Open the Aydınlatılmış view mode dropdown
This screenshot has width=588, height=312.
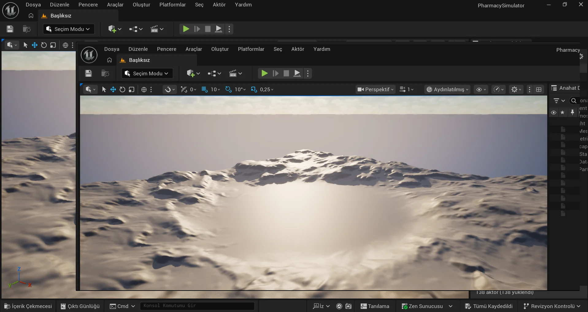click(447, 89)
